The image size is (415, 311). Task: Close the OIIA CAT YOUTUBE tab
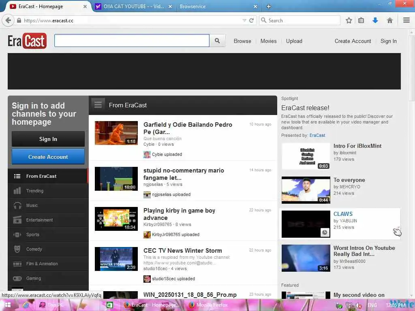pos(170,6)
